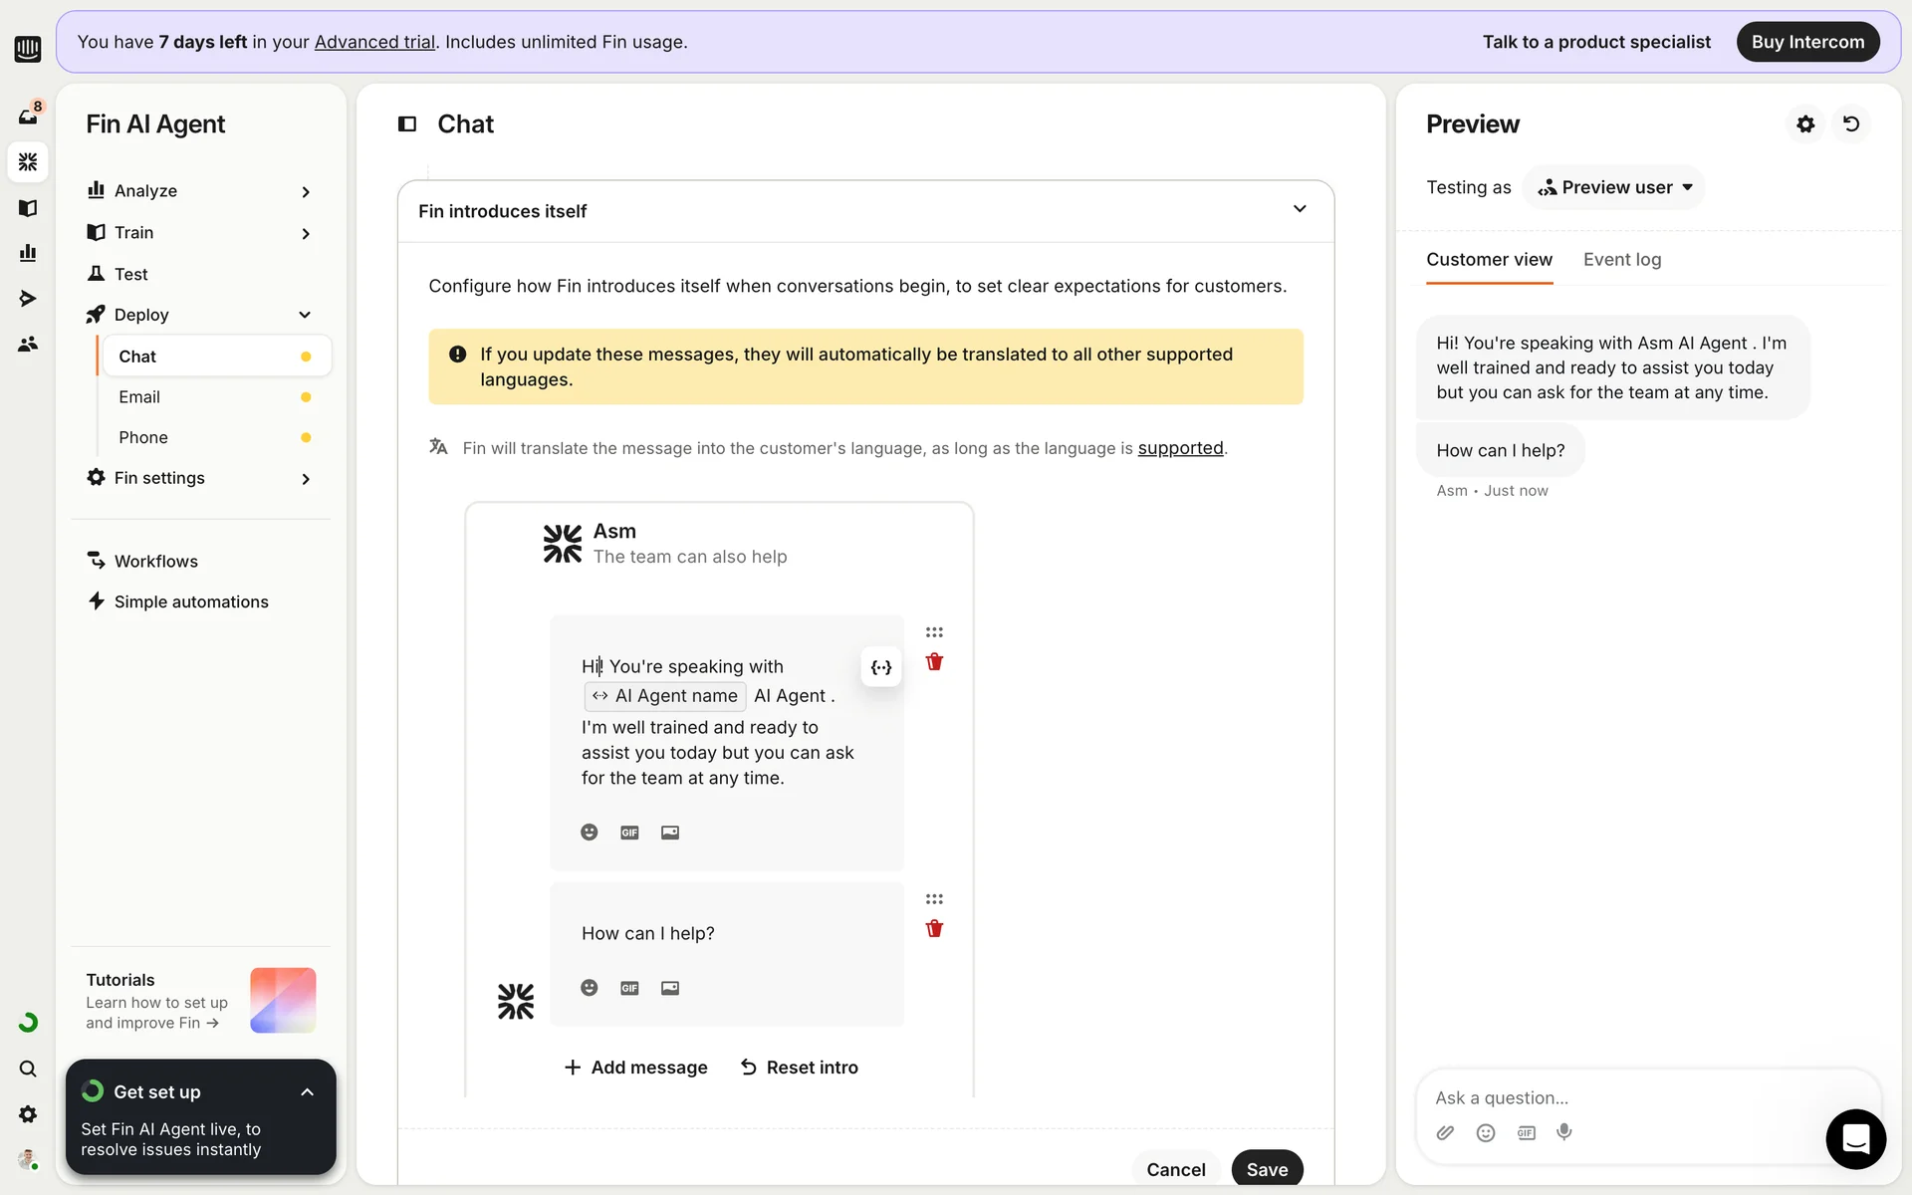Screen dimensions: 1912x1195
Task: Click the Save button
Action: coord(1267,1169)
